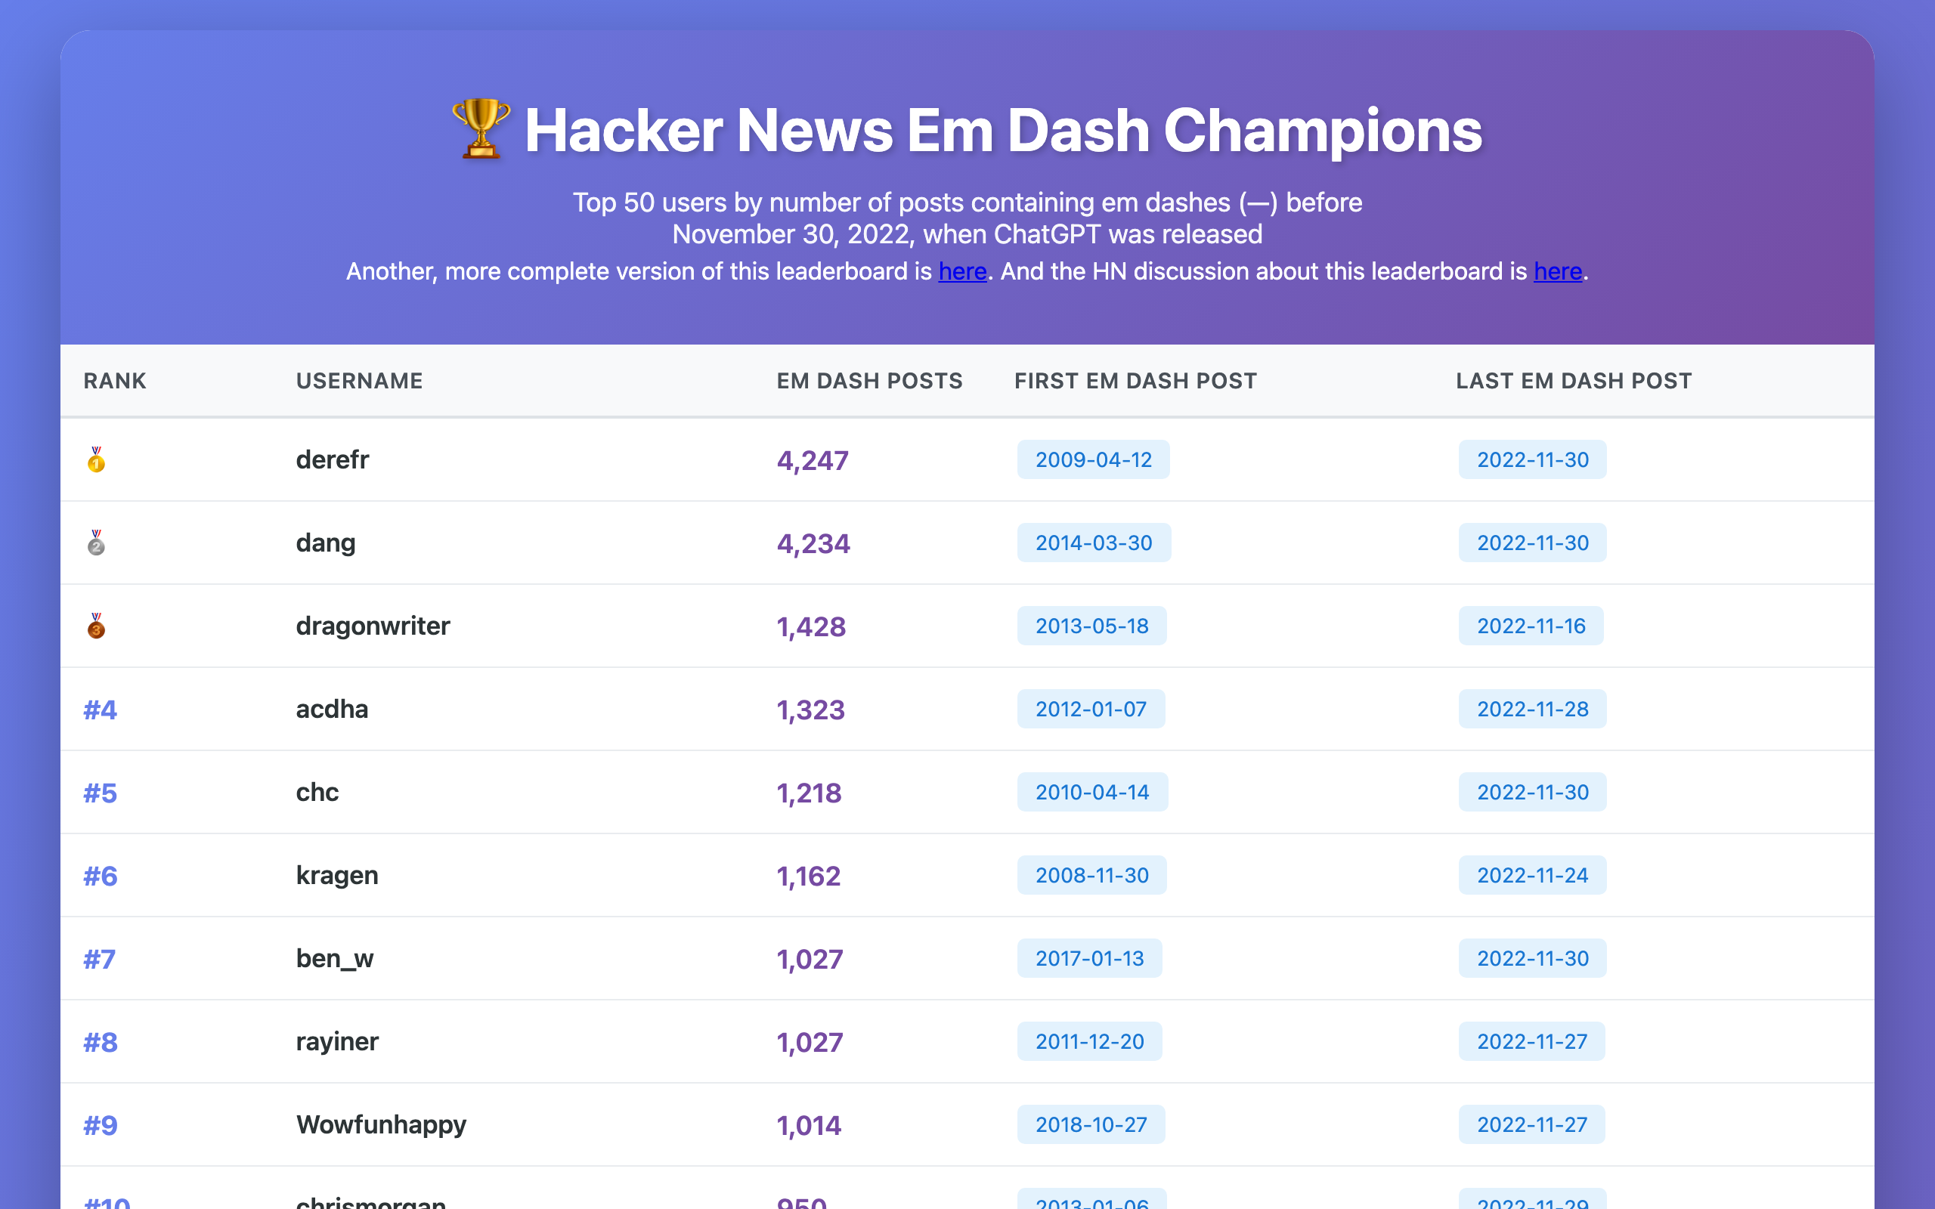Select the Wowfunhappy username row
The image size is (1935, 1209).
click(382, 1125)
